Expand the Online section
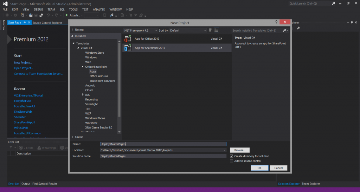Screen dimensions: 360x192 [72, 137]
